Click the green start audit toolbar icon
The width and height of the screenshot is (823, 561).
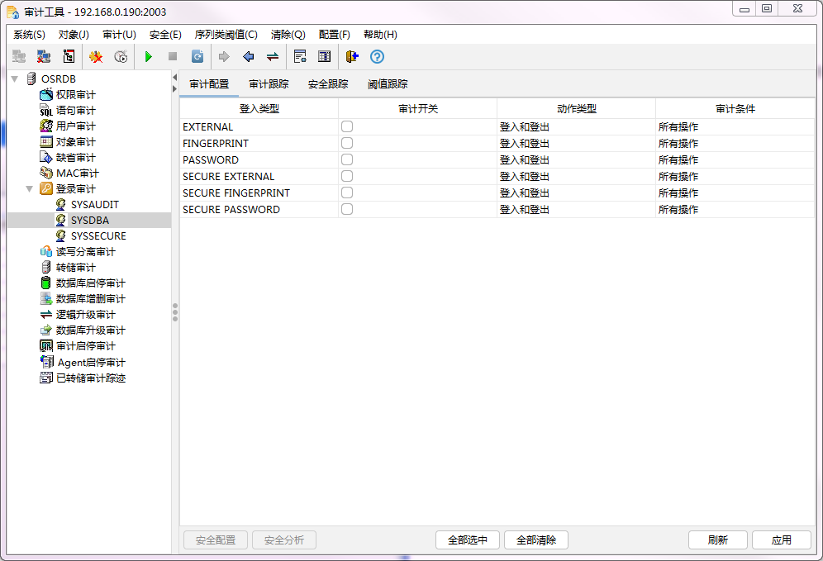pos(148,56)
